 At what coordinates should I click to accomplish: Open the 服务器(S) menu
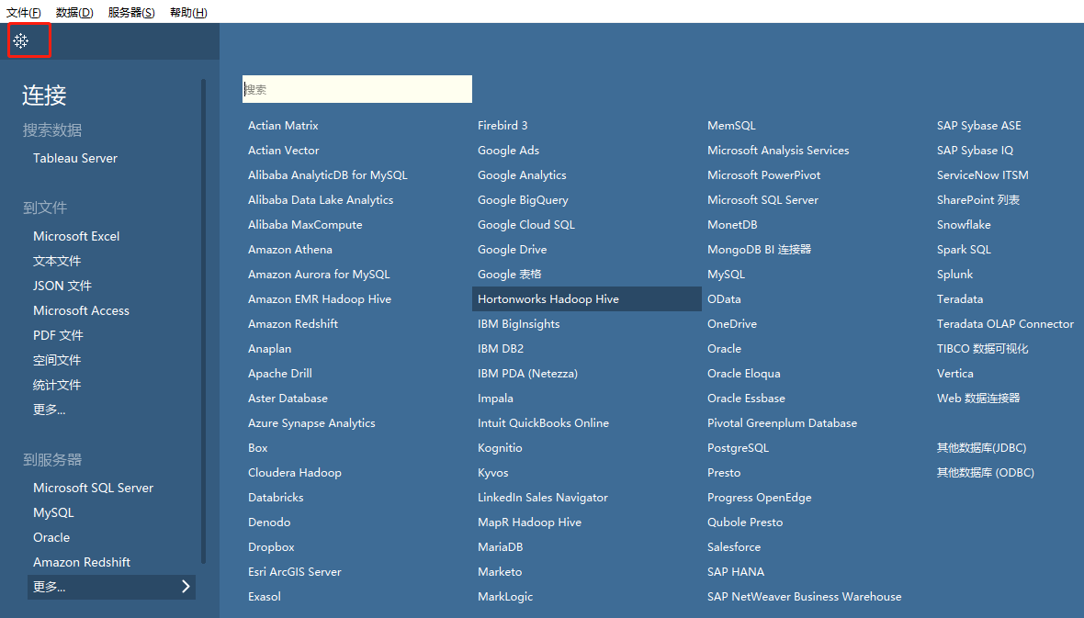(x=131, y=13)
